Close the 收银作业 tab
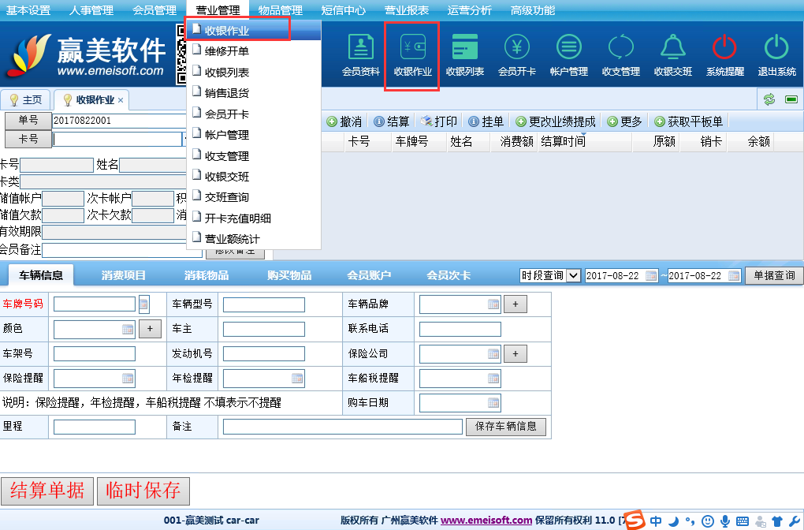 point(121,100)
